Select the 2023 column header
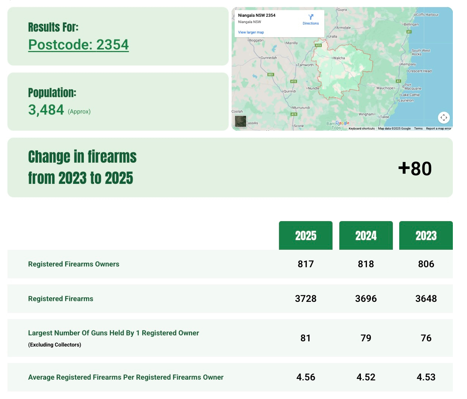 426,236
